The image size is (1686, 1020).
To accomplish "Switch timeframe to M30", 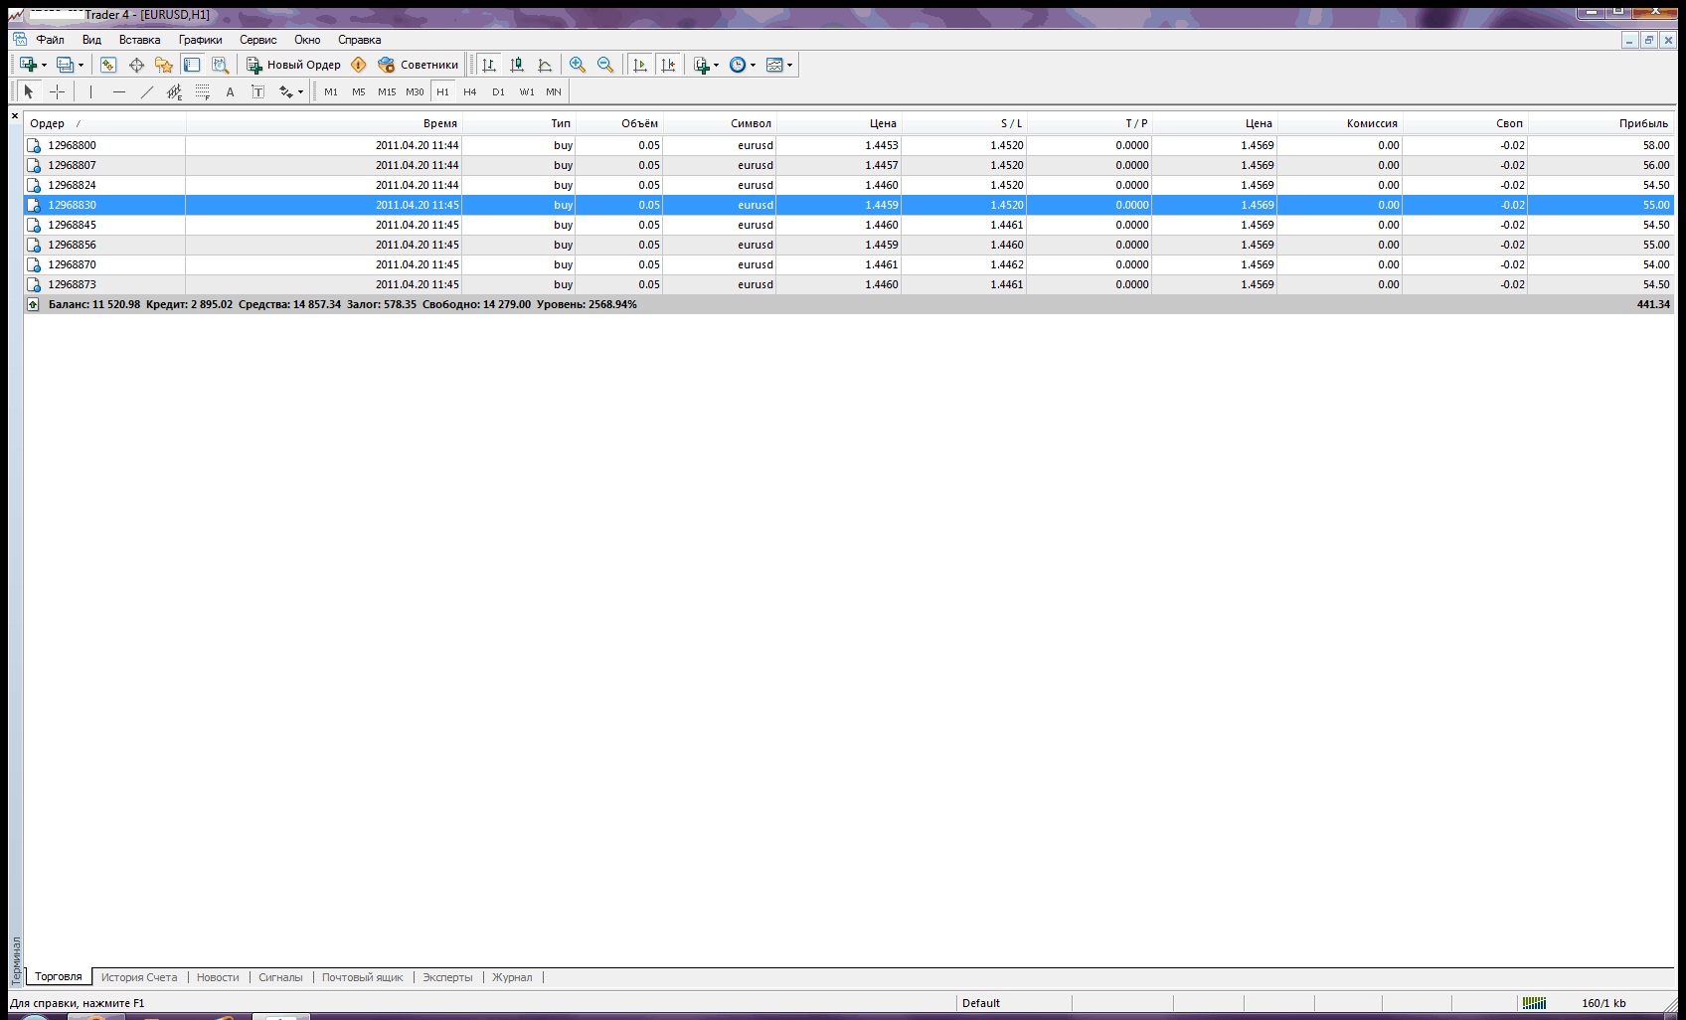I will click(415, 91).
